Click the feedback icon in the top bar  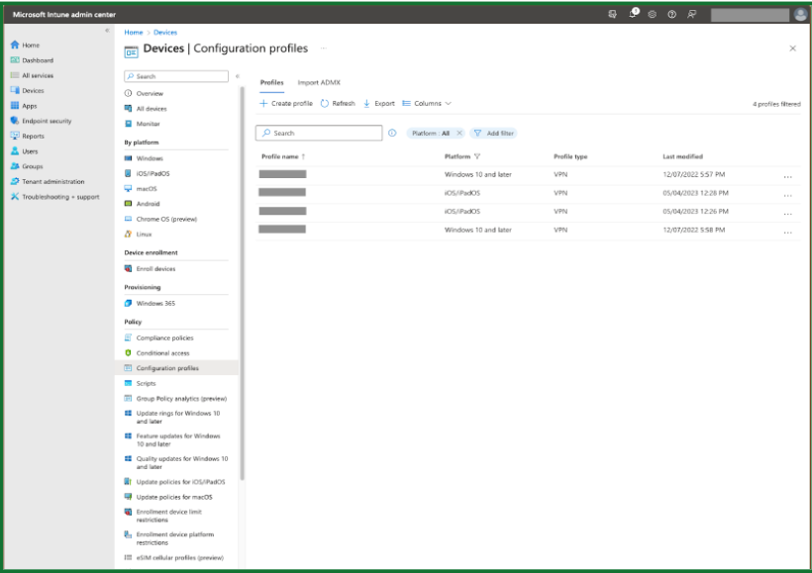tap(691, 13)
